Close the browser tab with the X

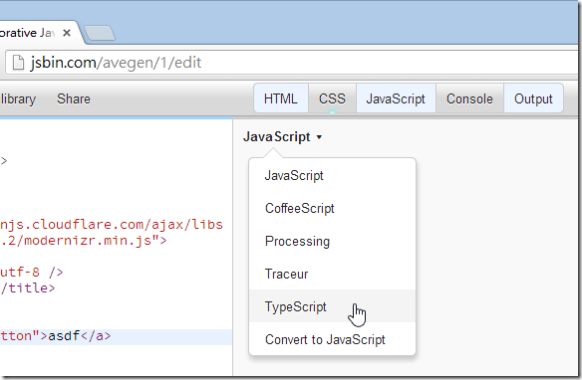click(67, 33)
